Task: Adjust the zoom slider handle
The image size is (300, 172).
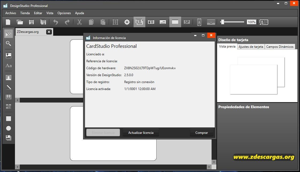Action: pos(222,22)
